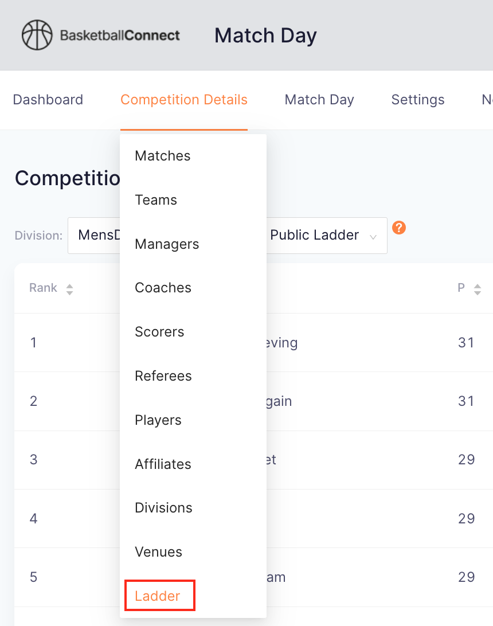The image size is (493, 626).
Task: Click the orange help question mark icon
Action: coord(399,228)
